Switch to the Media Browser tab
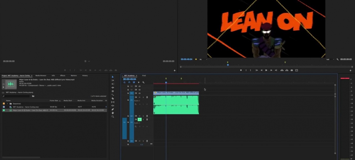The width and height of the screenshot is (355, 160). click(41, 75)
